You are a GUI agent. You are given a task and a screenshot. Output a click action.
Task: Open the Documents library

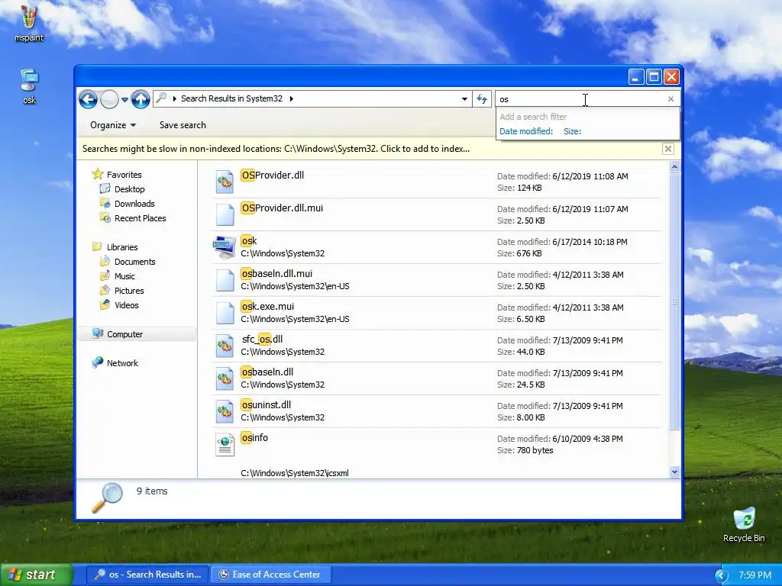point(134,262)
